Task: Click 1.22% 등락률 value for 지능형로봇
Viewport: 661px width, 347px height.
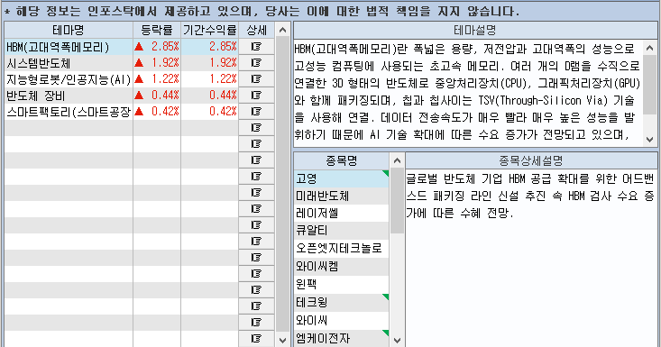Action: point(165,78)
